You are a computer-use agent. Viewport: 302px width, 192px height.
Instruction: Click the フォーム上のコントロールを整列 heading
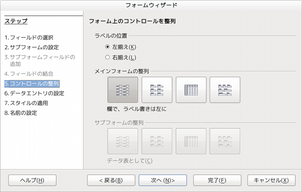click(x=132, y=21)
